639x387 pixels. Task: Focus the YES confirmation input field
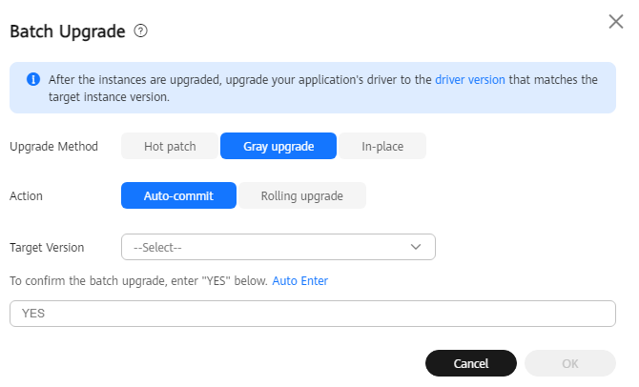313,314
